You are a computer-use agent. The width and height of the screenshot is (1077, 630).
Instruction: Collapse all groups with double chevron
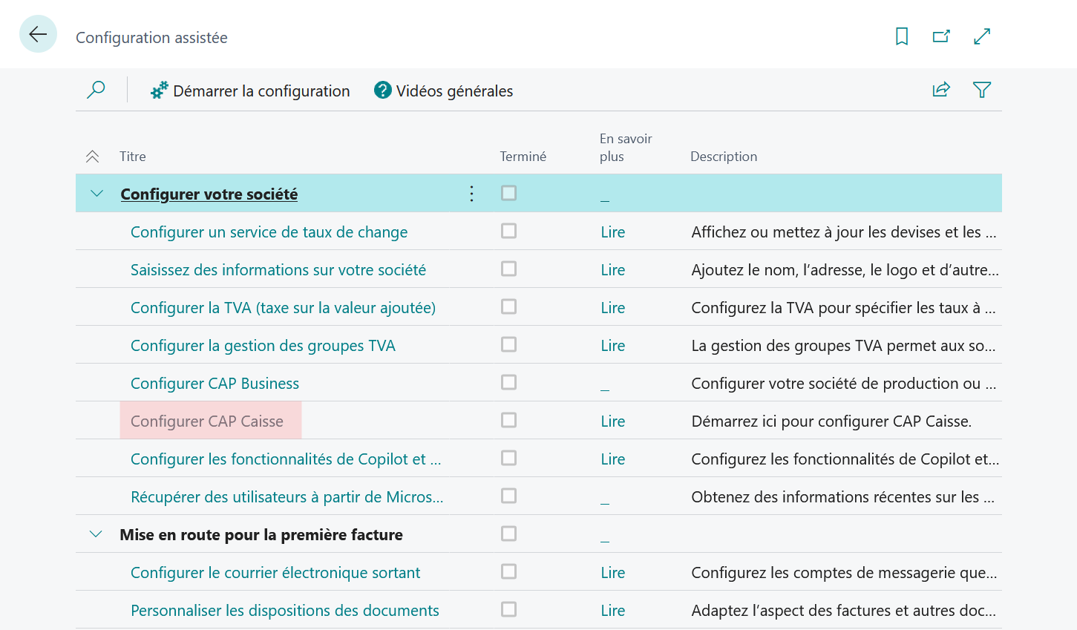pyautogui.click(x=92, y=157)
